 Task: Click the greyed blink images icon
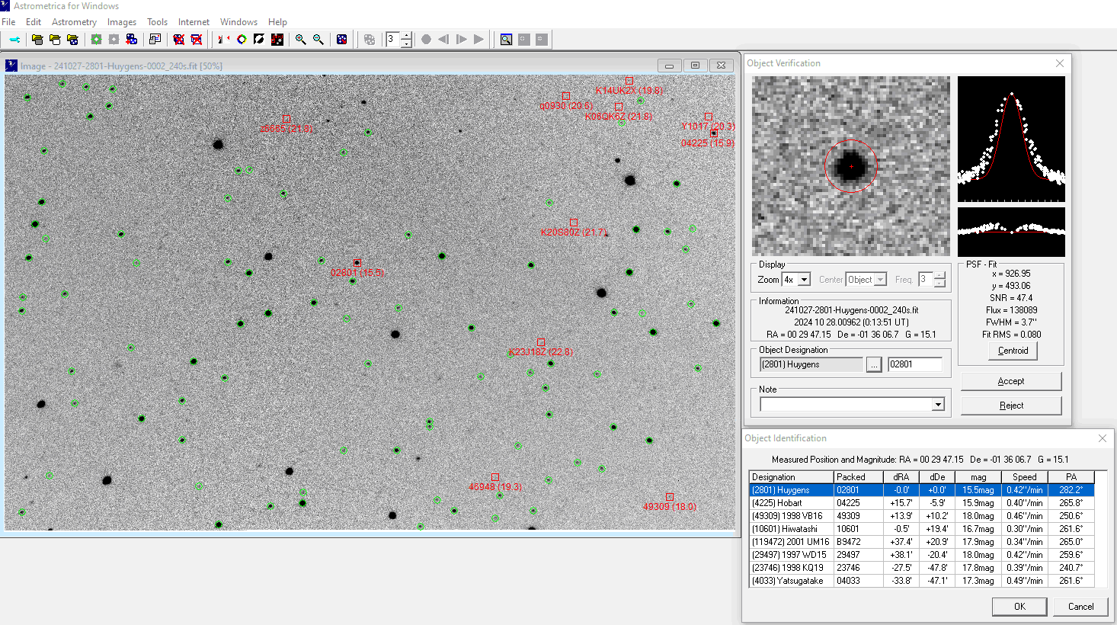point(370,40)
